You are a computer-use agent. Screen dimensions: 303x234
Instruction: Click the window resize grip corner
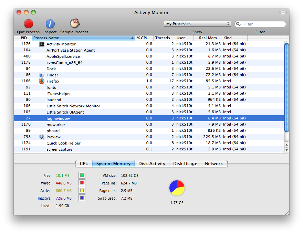287,213
